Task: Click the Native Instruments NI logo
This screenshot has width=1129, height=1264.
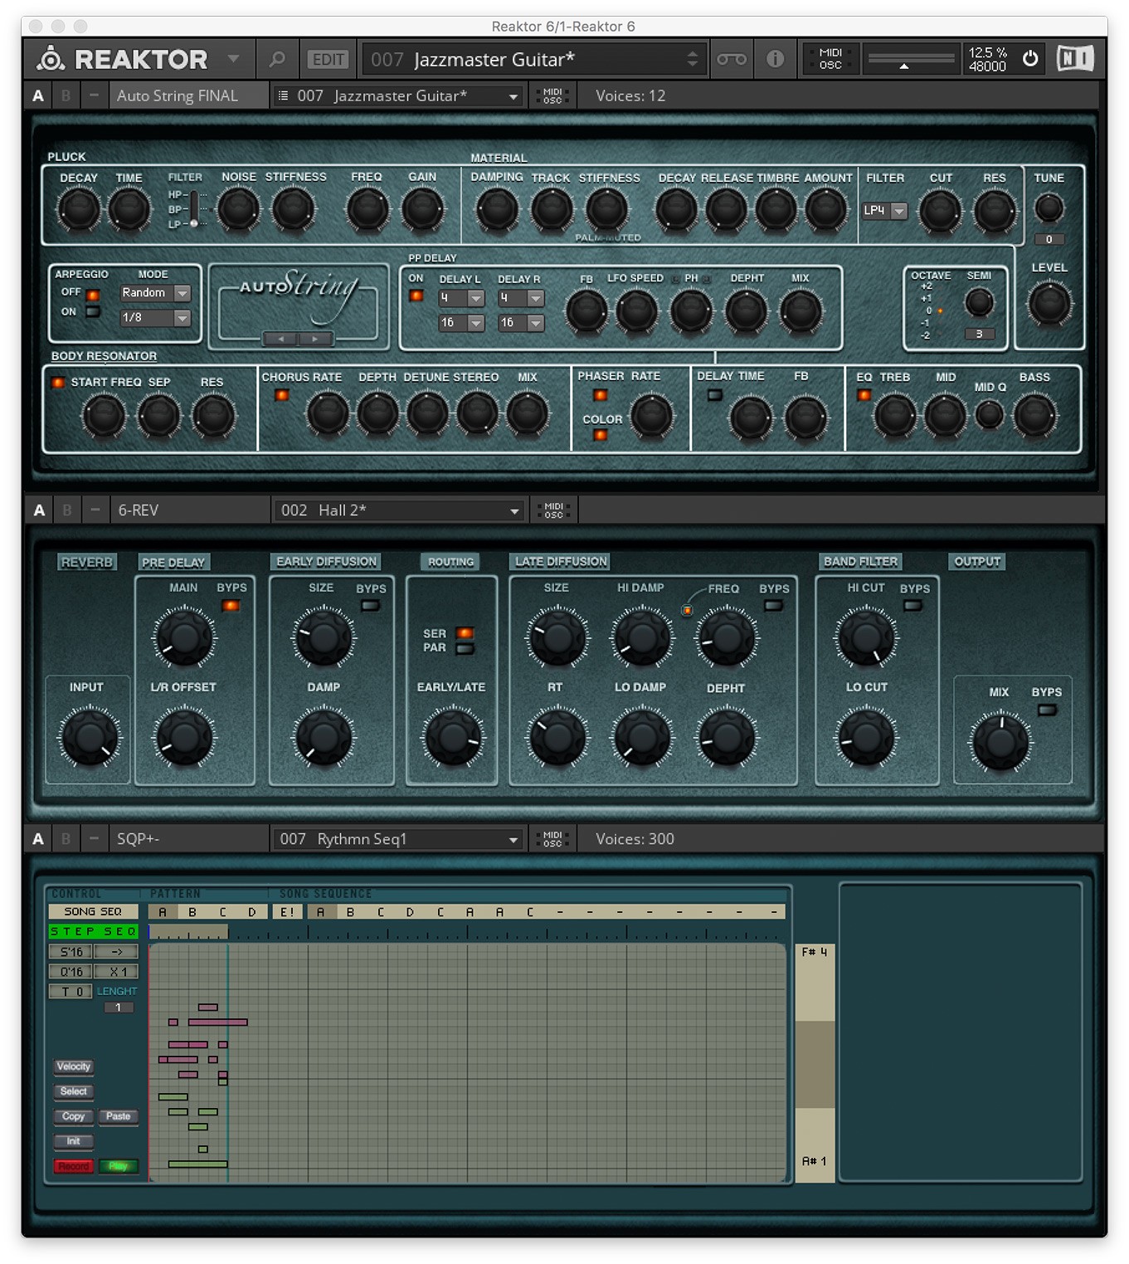Action: [x=1075, y=59]
